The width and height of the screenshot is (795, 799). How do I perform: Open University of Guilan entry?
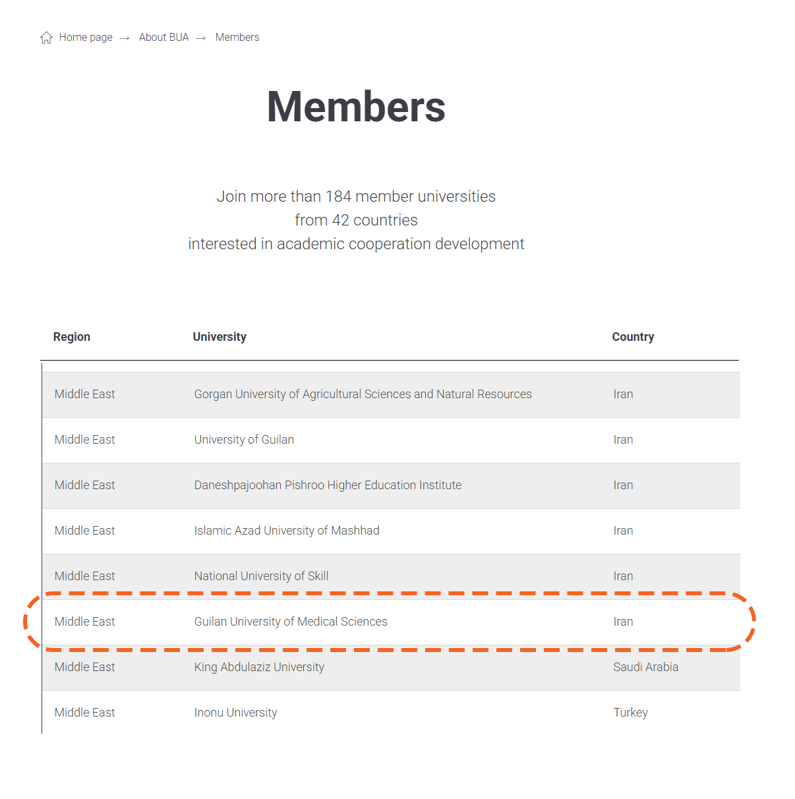click(244, 440)
